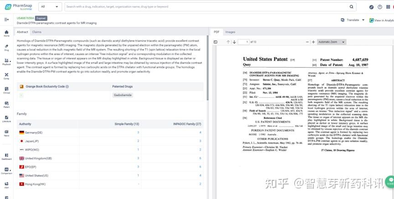394x199 pixels.
Task: Switch to the Abstract tab
Action: tap(22, 32)
